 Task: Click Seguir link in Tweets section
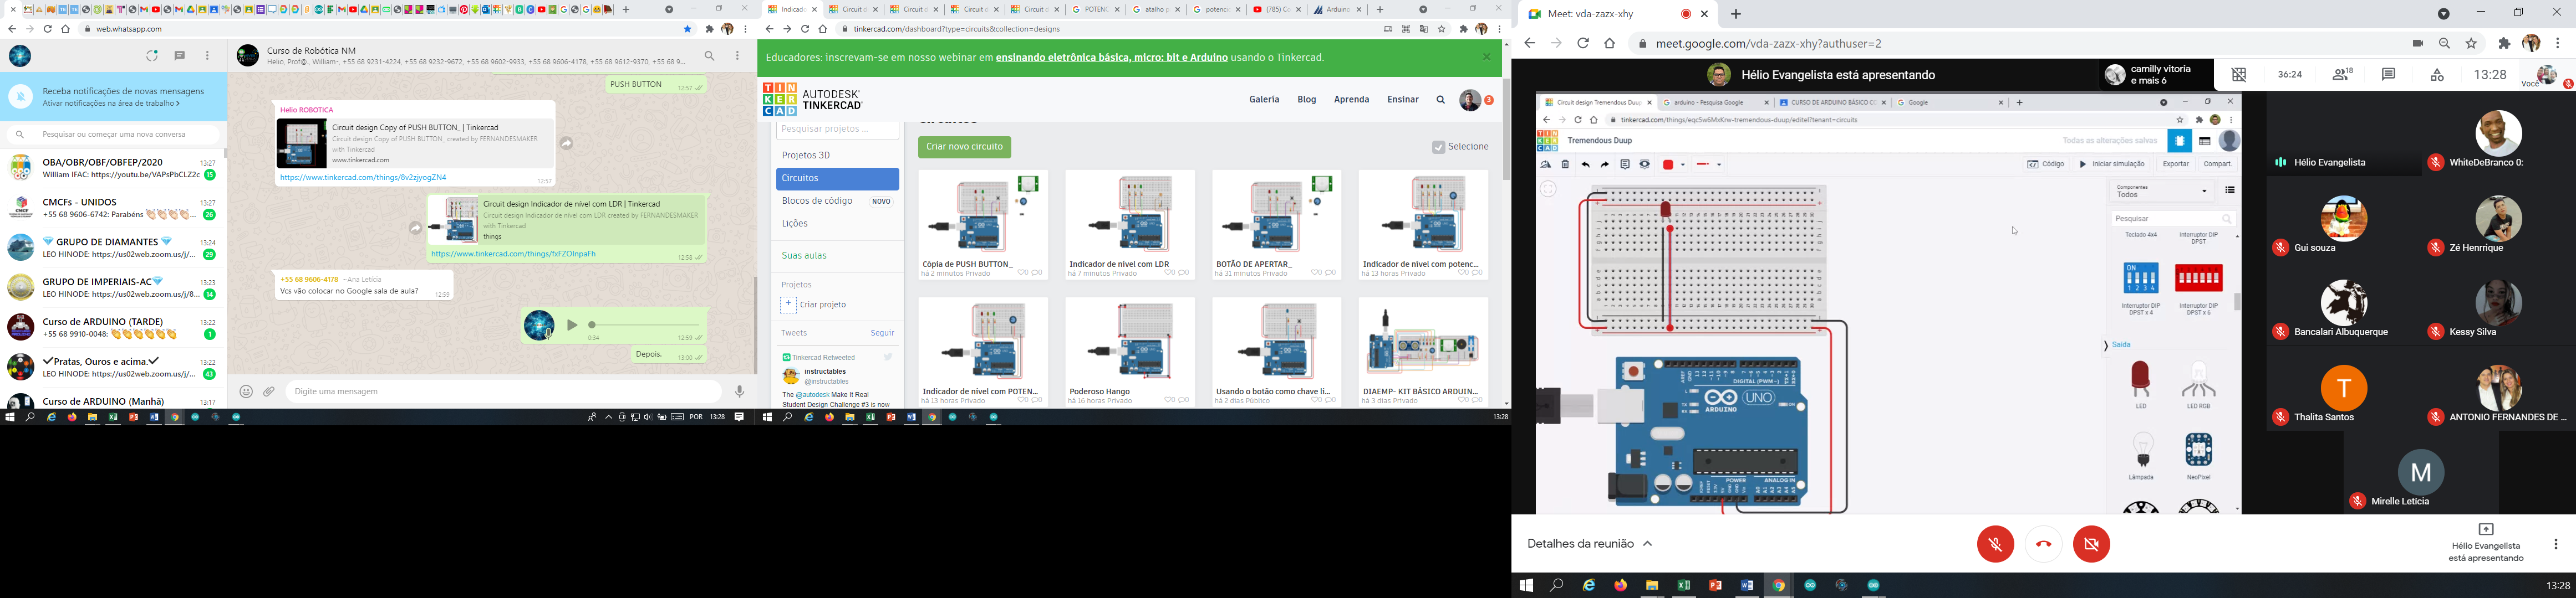[882, 333]
